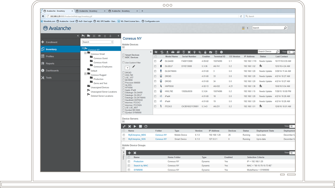Enable the Smart Devices checkbox

[x=123, y=55]
